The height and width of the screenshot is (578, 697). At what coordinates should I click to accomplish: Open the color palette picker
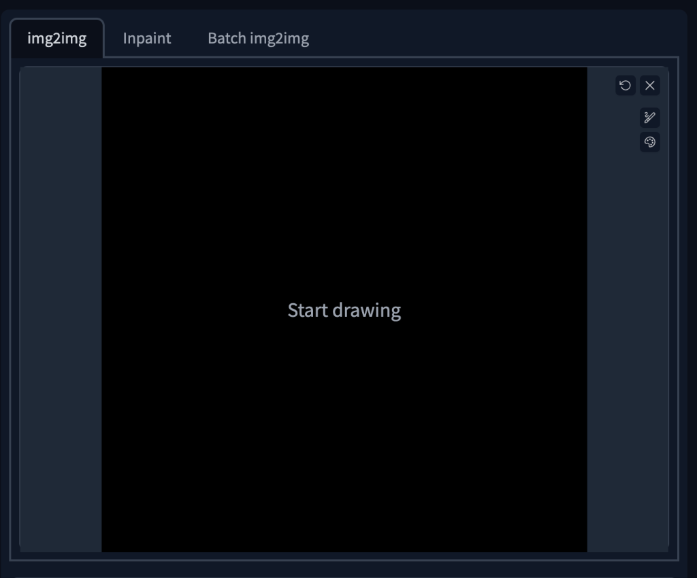(650, 143)
